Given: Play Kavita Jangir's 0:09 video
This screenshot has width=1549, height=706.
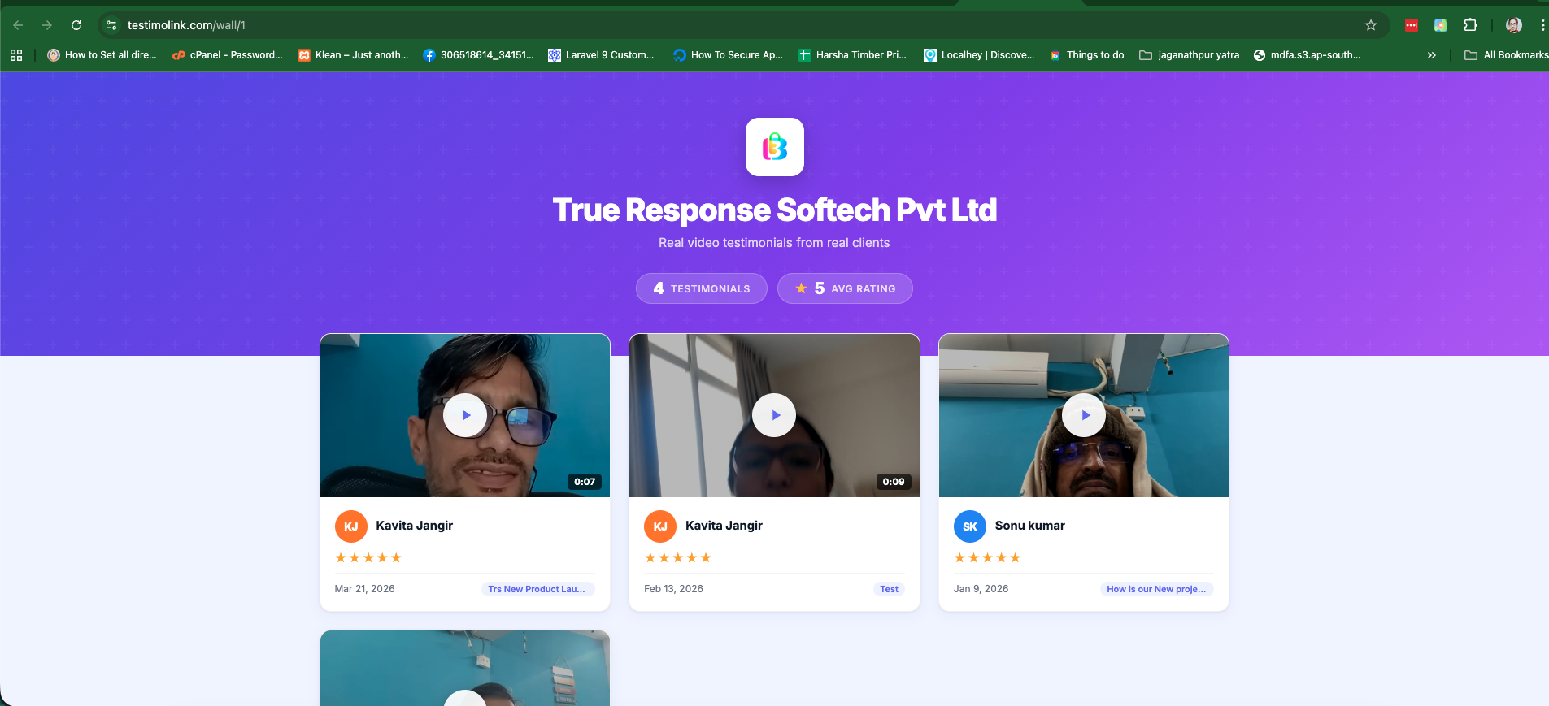Looking at the screenshot, I should [774, 415].
